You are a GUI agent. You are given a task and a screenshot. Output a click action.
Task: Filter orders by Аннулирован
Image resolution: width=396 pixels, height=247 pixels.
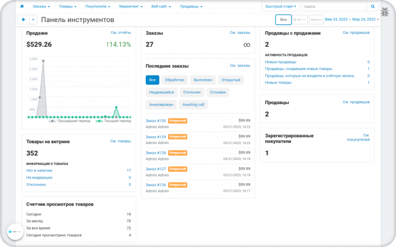coord(161,105)
